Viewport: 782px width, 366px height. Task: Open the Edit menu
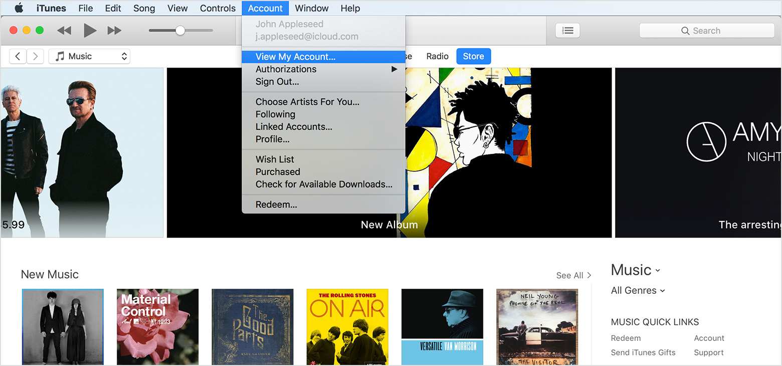(x=113, y=8)
